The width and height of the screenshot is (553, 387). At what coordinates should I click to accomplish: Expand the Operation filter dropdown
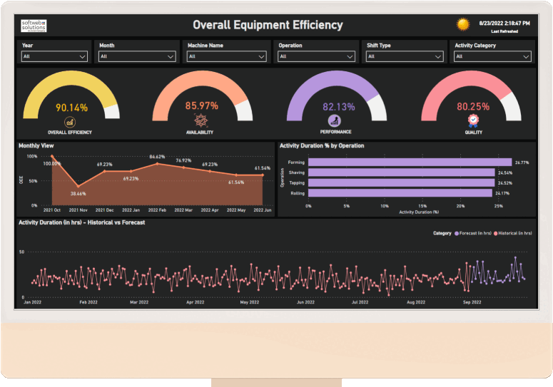pyautogui.click(x=317, y=56)
